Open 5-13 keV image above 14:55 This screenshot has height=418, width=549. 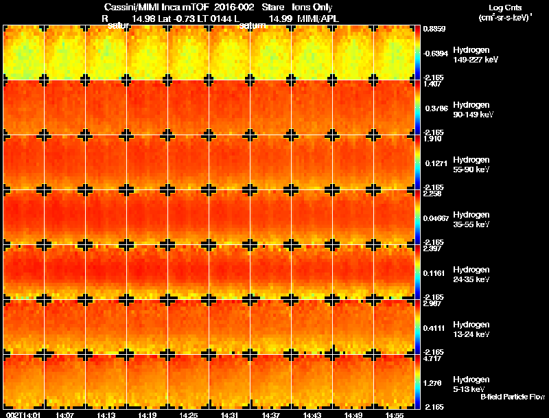[x=394, y=382]
